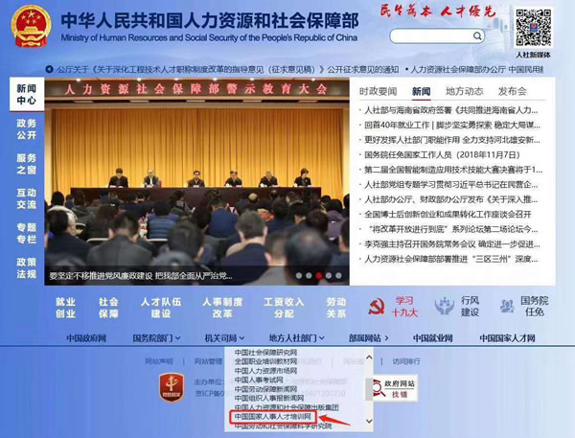Open the 人事制度改革 section link
Image resolution: width=575 pixels, height=438 pixels.
click(x=222, y=308)
